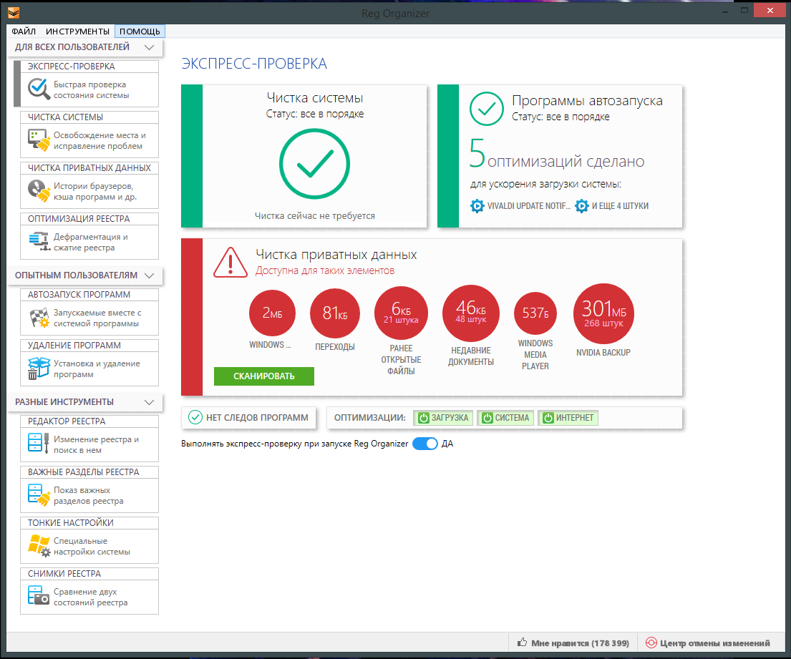Toggle express check at startup switch
The width and height of the screenshot is (791, 659).
tap(424, 444)
